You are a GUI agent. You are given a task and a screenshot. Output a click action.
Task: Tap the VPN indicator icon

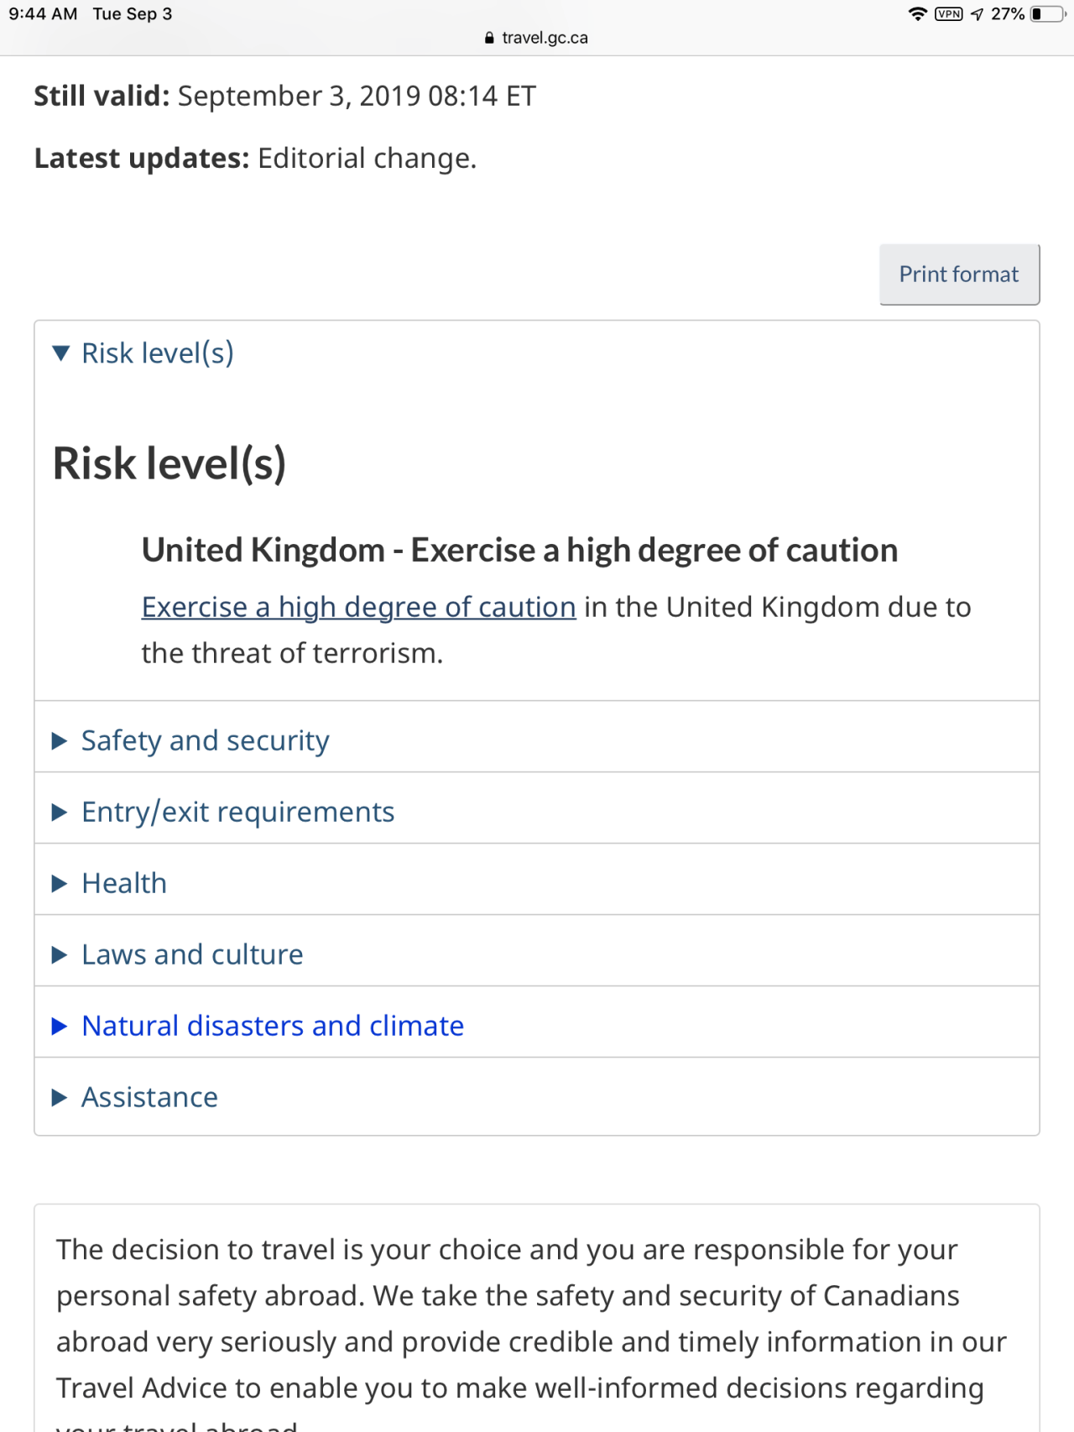[x=949, y=14]
